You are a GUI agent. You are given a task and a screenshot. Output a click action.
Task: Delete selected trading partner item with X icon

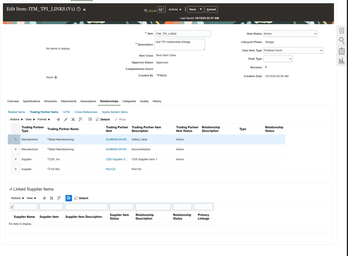[x=73, y=119]
